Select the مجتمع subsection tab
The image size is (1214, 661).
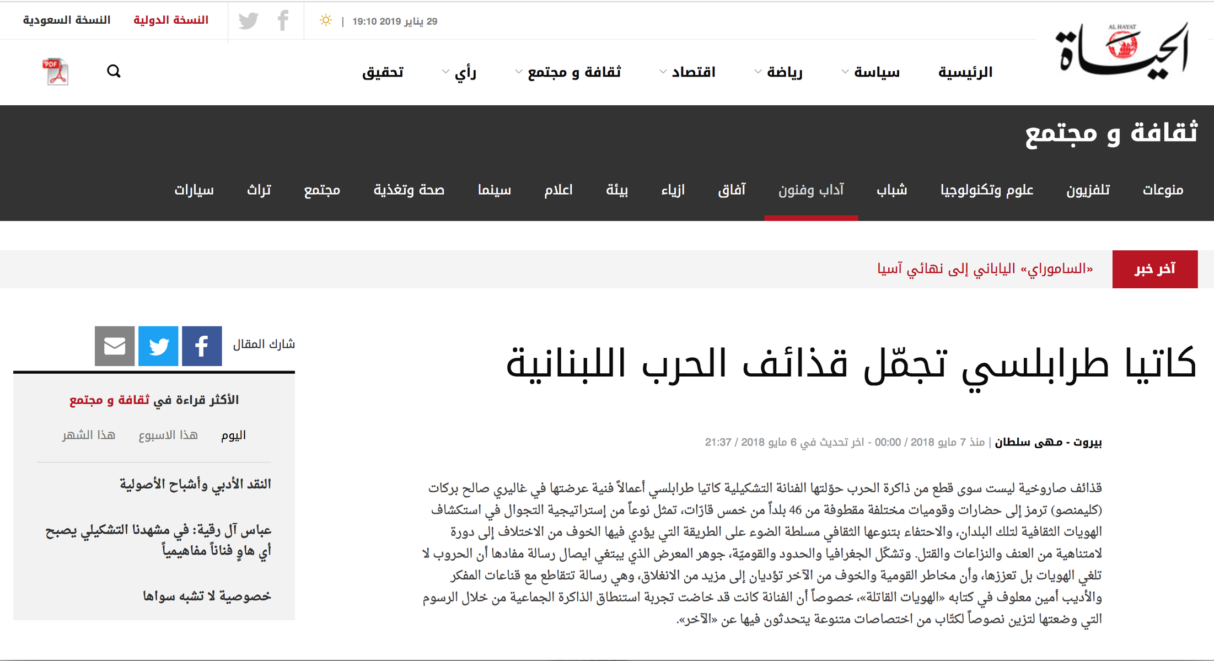[x=322, y=190]
